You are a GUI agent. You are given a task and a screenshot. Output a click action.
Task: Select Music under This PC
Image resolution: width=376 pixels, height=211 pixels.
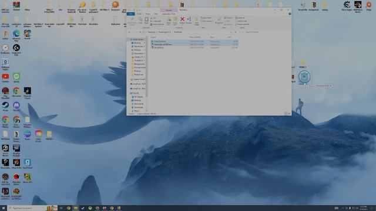[x=136, y=111]
